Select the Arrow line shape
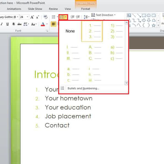This screenshot has width=164, height=164. pyautogui.click(x=139, y=16)
